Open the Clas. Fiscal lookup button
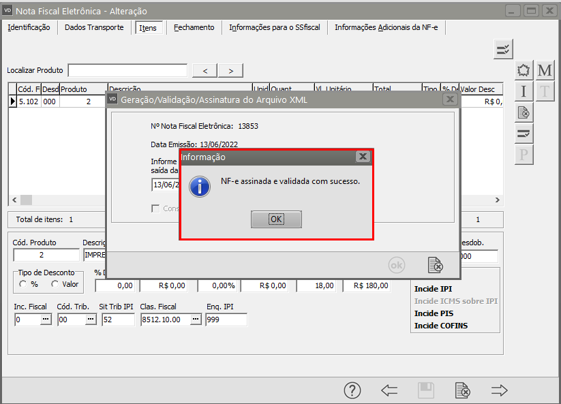This screenshot has height=404, width=561. pos(196,320)
